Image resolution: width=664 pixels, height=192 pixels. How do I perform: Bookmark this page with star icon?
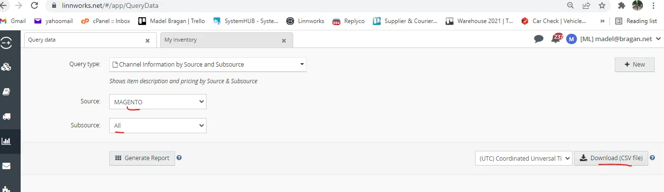pos(602,6)
